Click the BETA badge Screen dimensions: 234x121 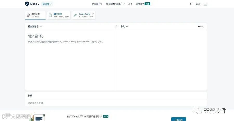[106, 116]
